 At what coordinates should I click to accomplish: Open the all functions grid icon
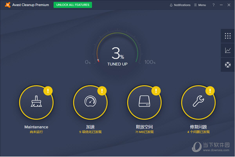coord(228,36)
